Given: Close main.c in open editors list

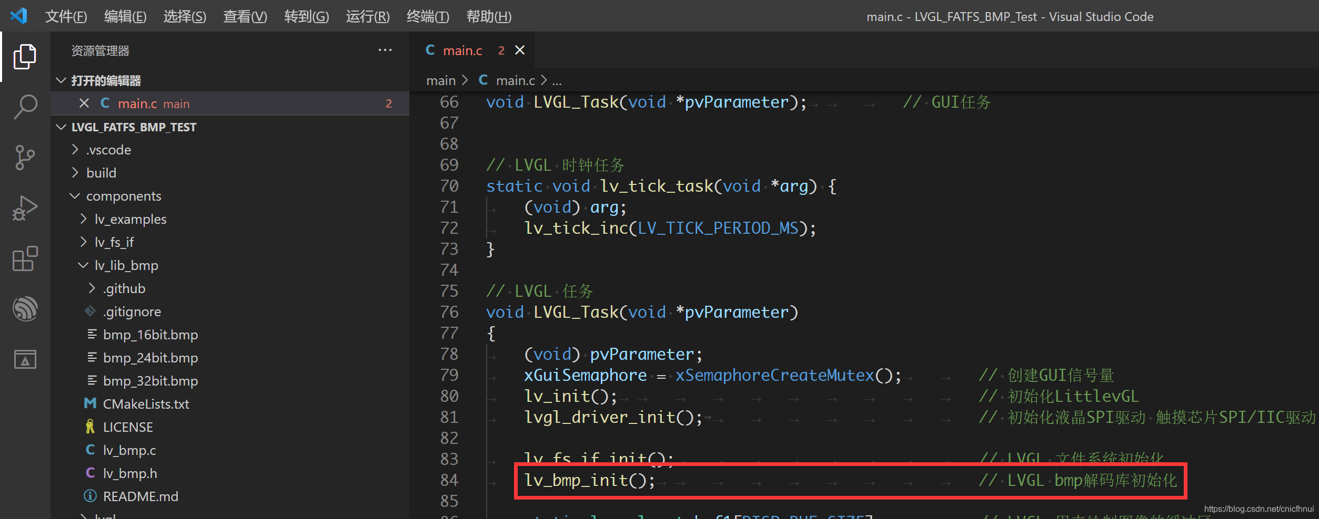Looking at the screenshot, I should [84, 103].
